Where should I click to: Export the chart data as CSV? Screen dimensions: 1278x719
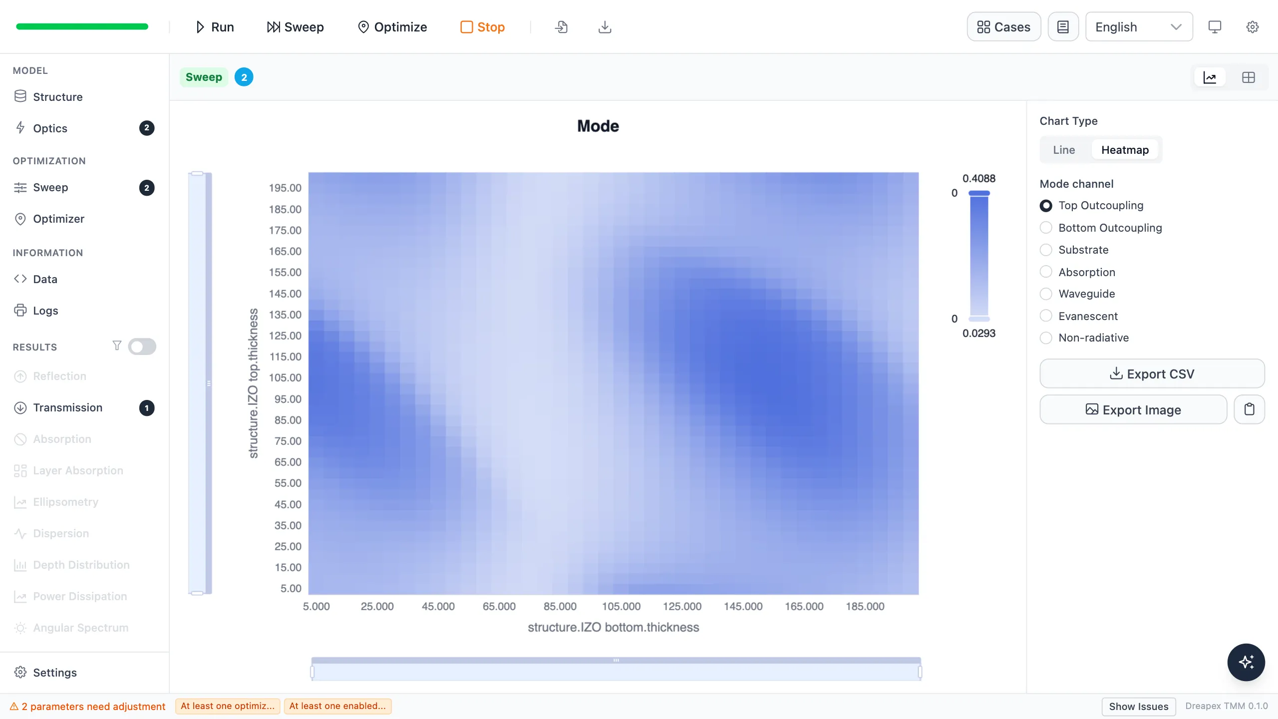pyautogui.click(x=1152, y=373)
